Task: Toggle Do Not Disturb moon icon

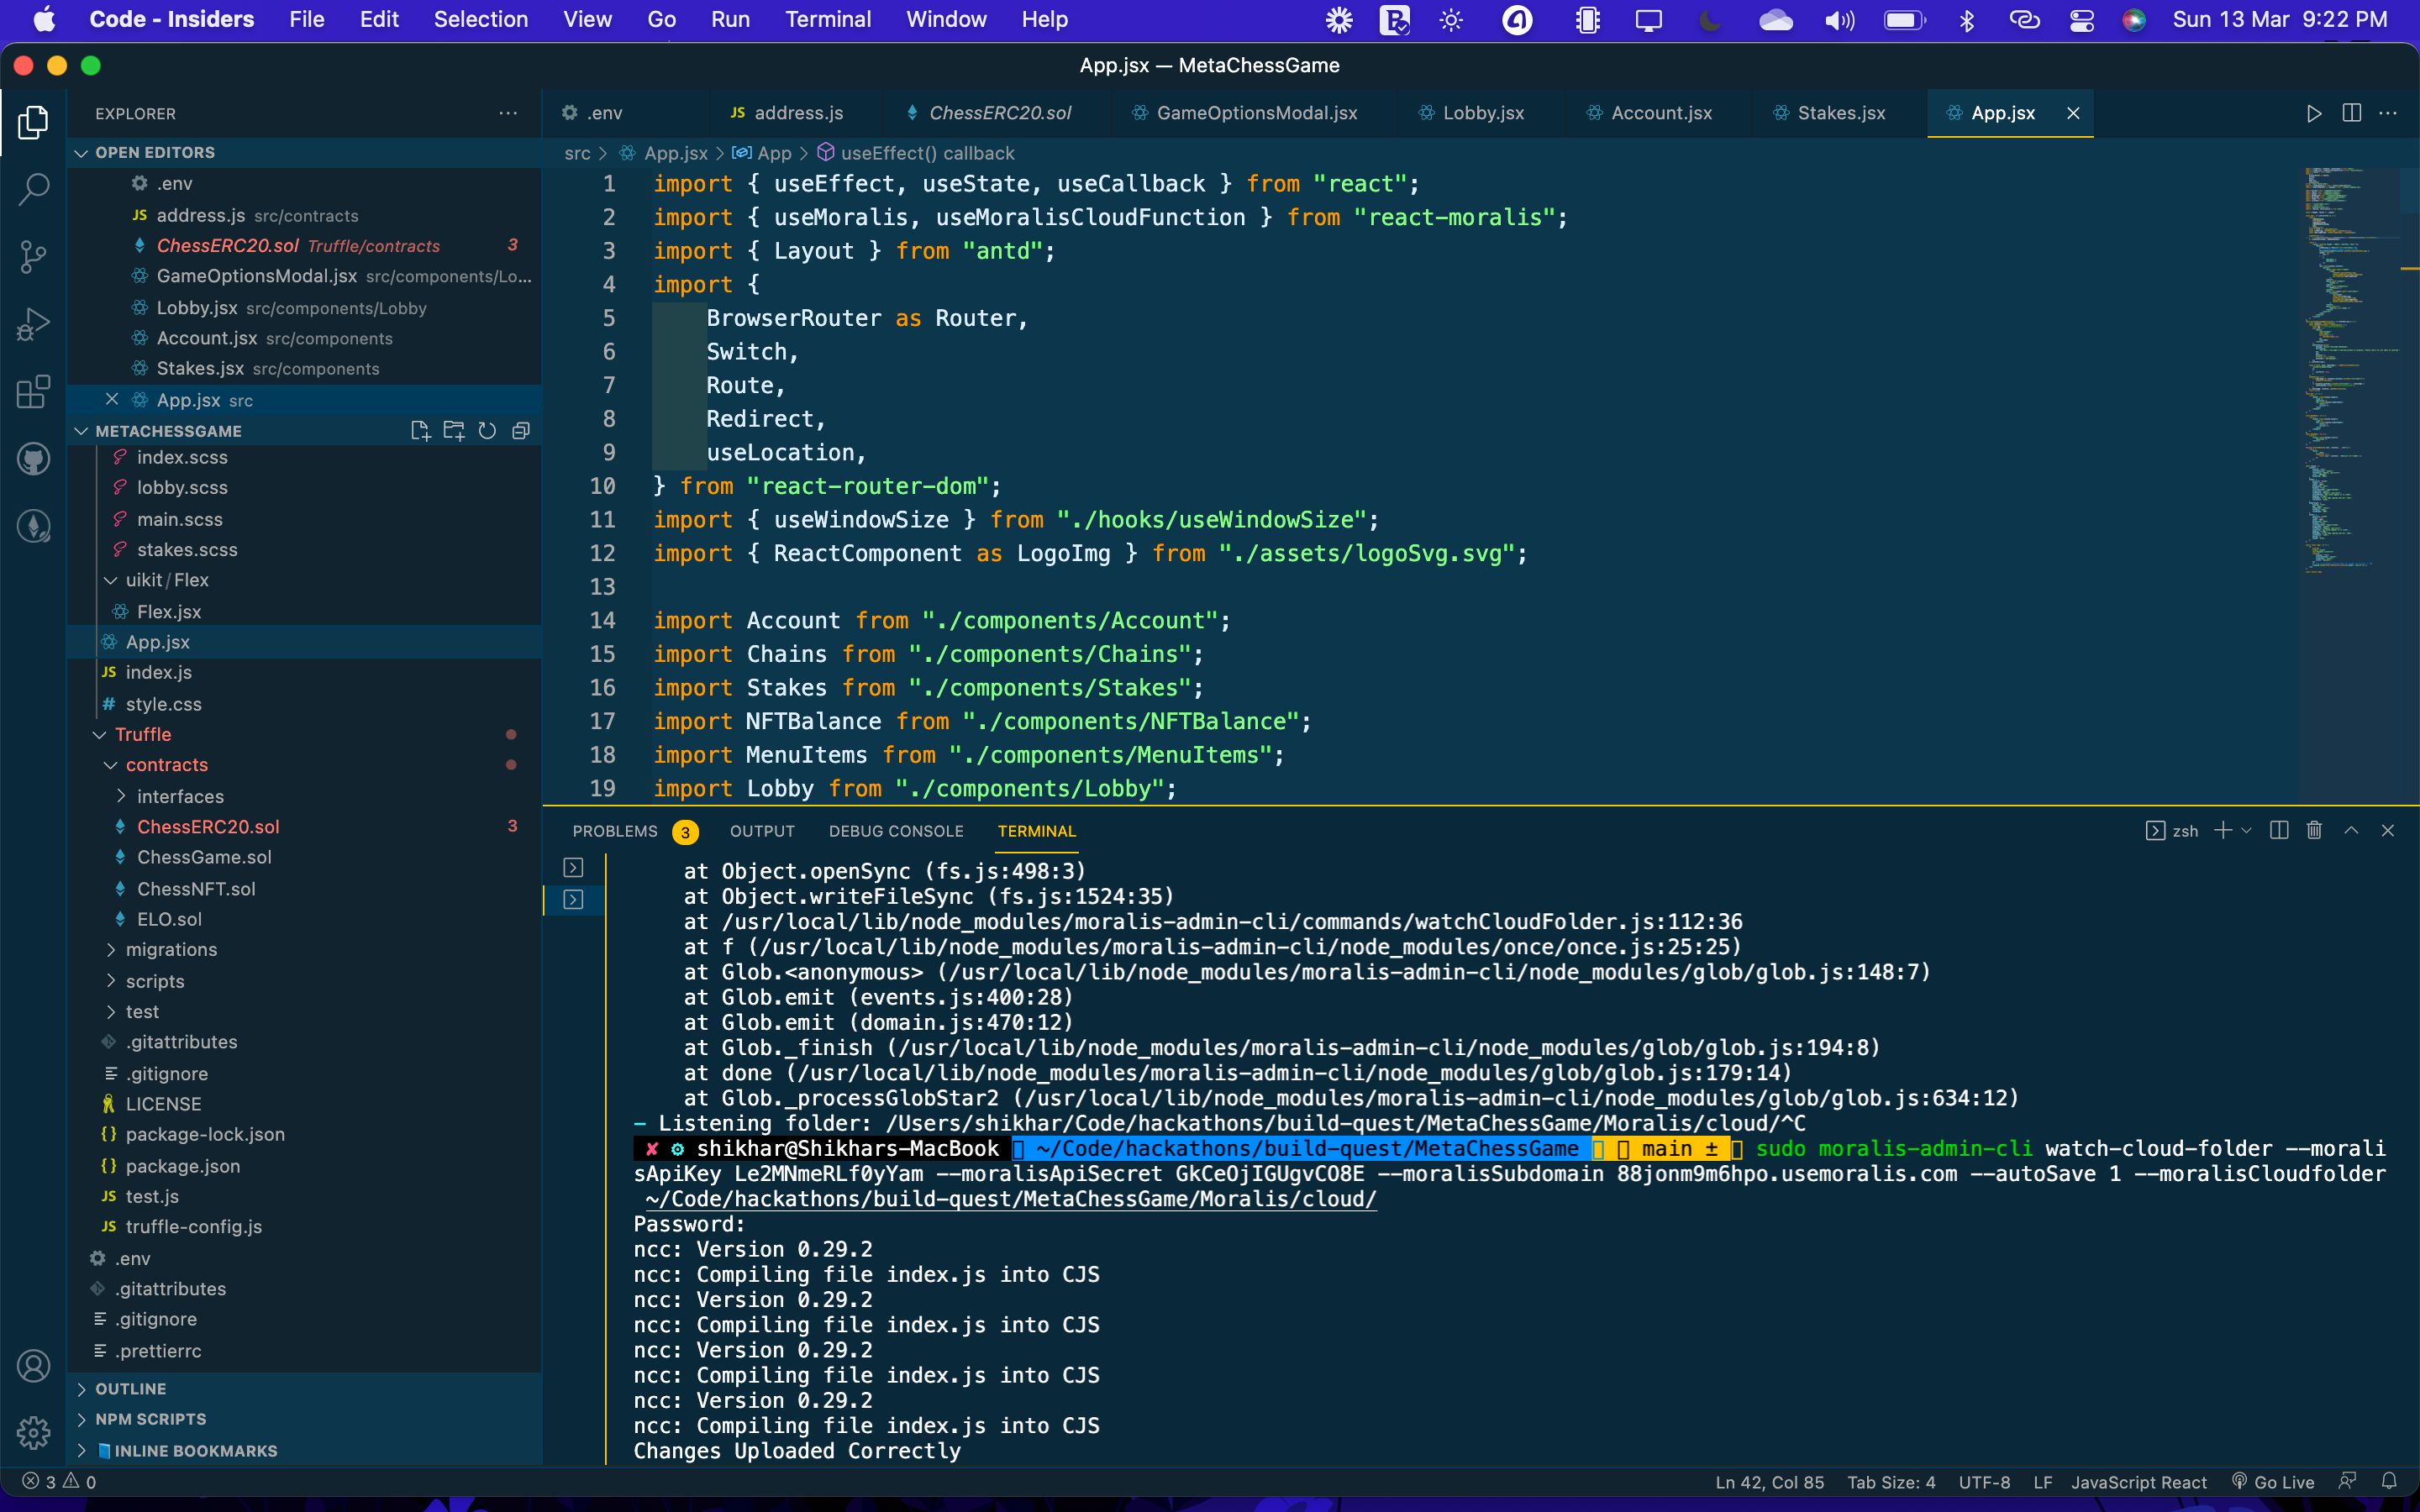Action: point(1710,20)
